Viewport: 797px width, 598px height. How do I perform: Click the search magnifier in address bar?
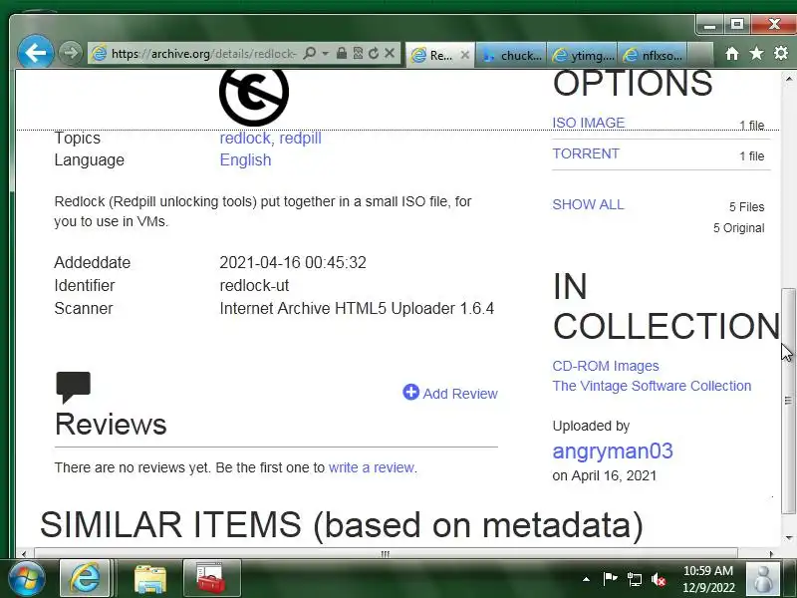[309, 53]
